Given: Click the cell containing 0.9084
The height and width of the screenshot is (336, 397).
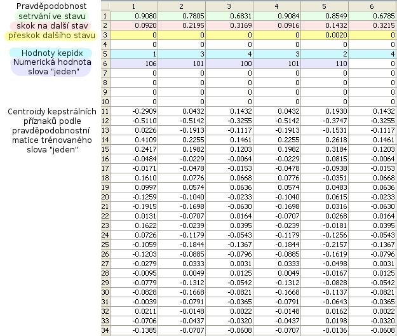Looking at the screenshot, I should [277, 17].
